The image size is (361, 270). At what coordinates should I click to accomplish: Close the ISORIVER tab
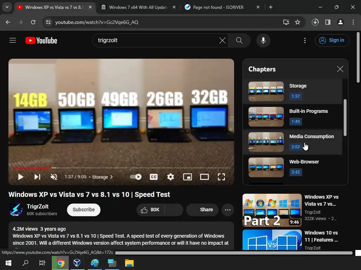click(x=258, y=7)
